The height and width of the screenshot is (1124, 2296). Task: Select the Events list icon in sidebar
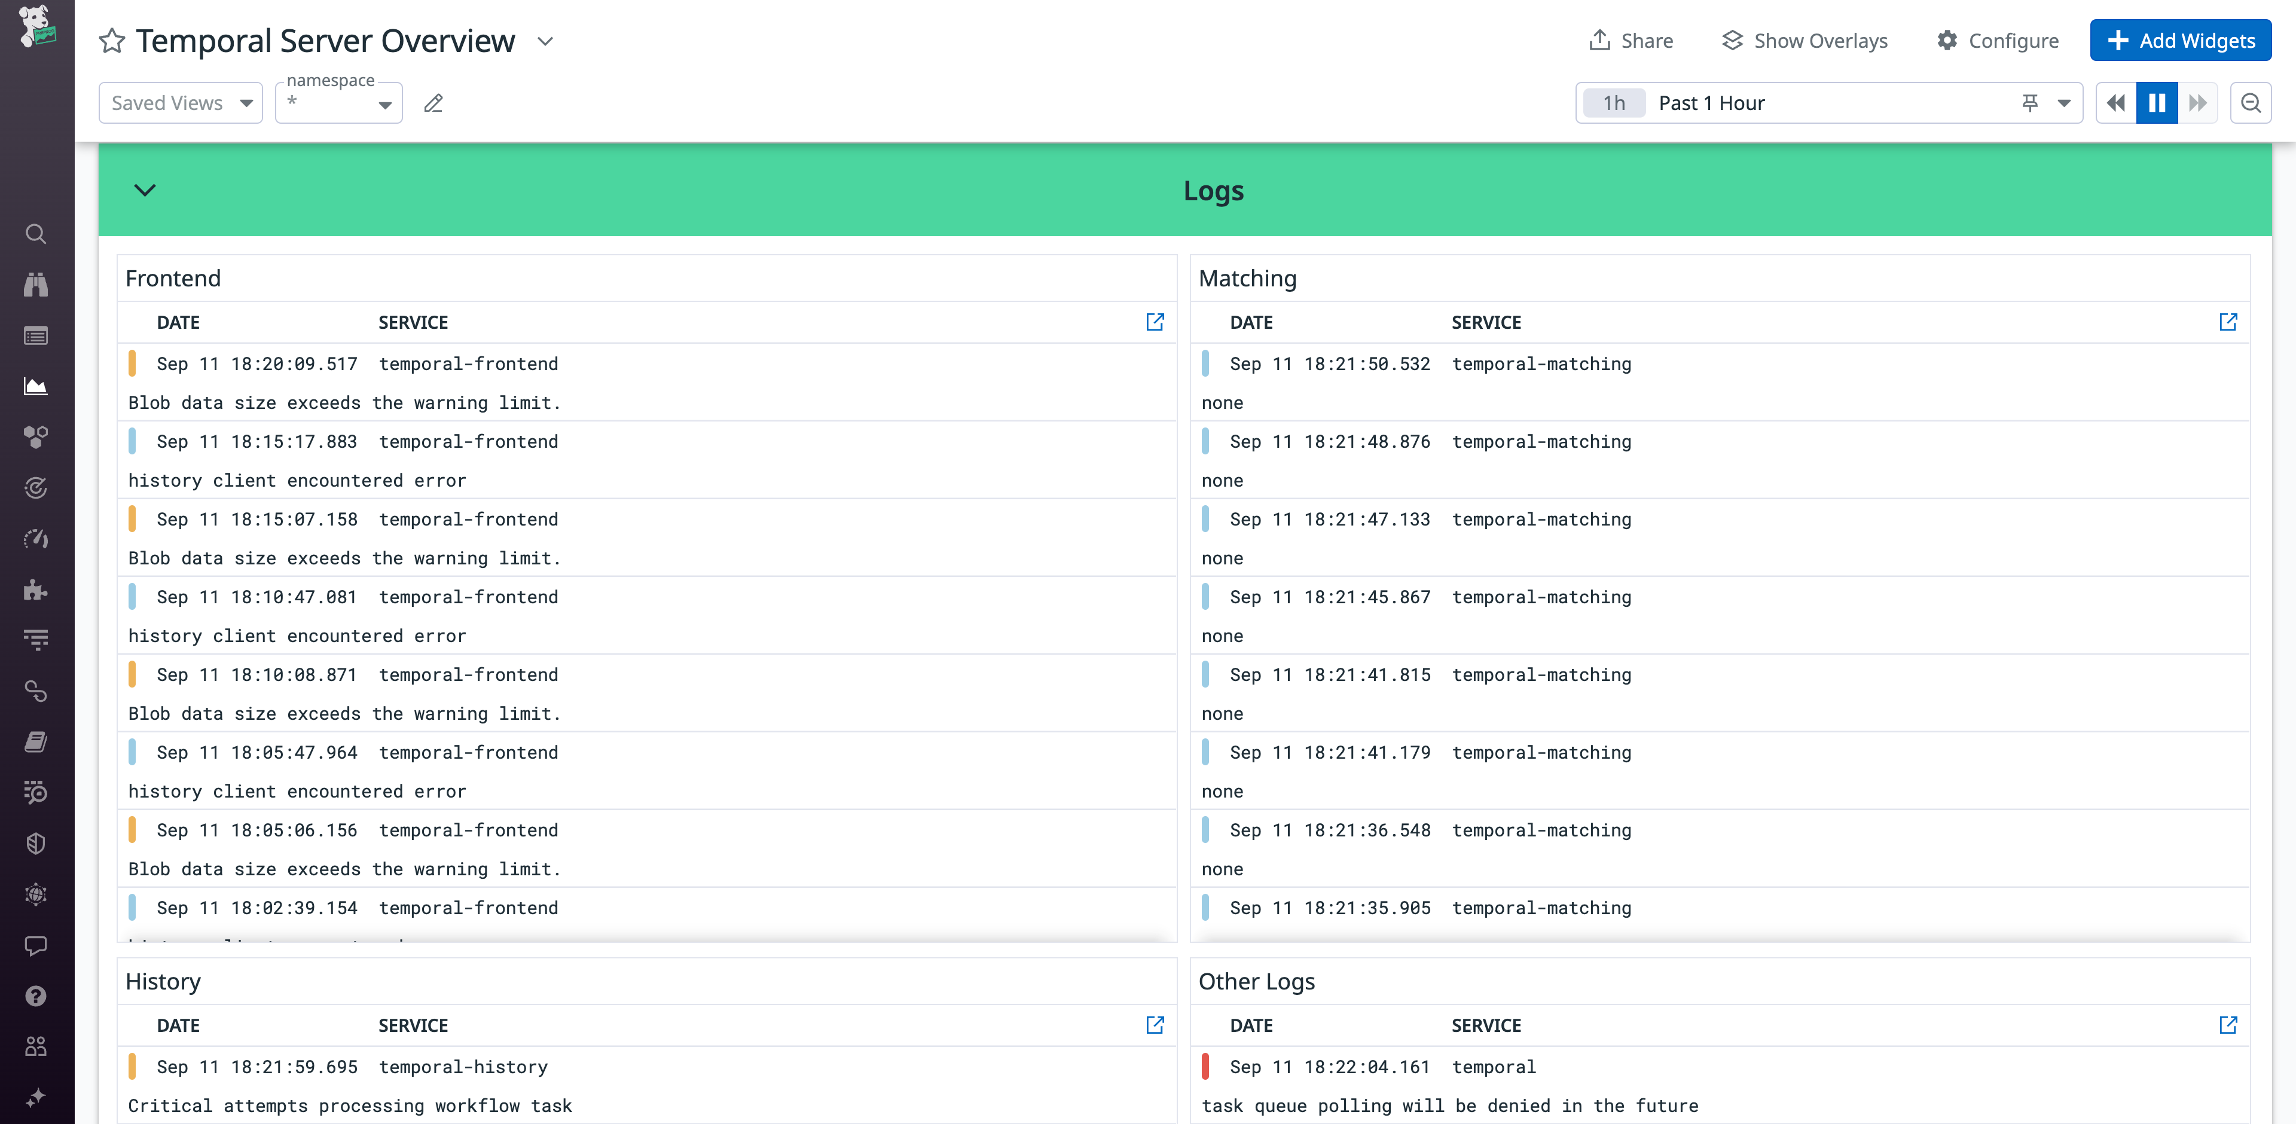click(x=36, y=336)
